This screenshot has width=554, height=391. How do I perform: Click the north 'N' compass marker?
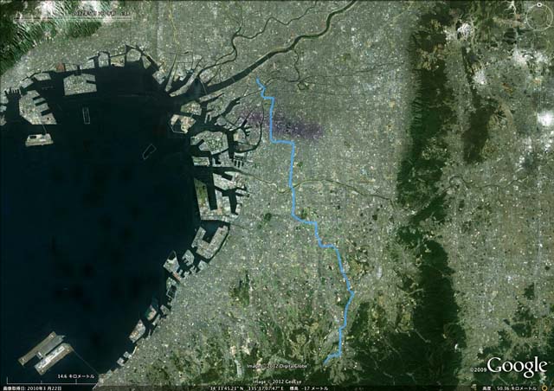pyautogui.click(x=539, y=4)
